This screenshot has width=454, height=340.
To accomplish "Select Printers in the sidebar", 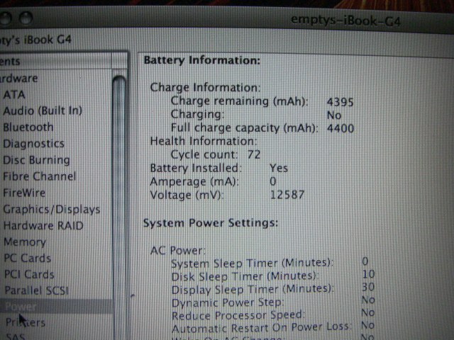I will tap(26, 322).
